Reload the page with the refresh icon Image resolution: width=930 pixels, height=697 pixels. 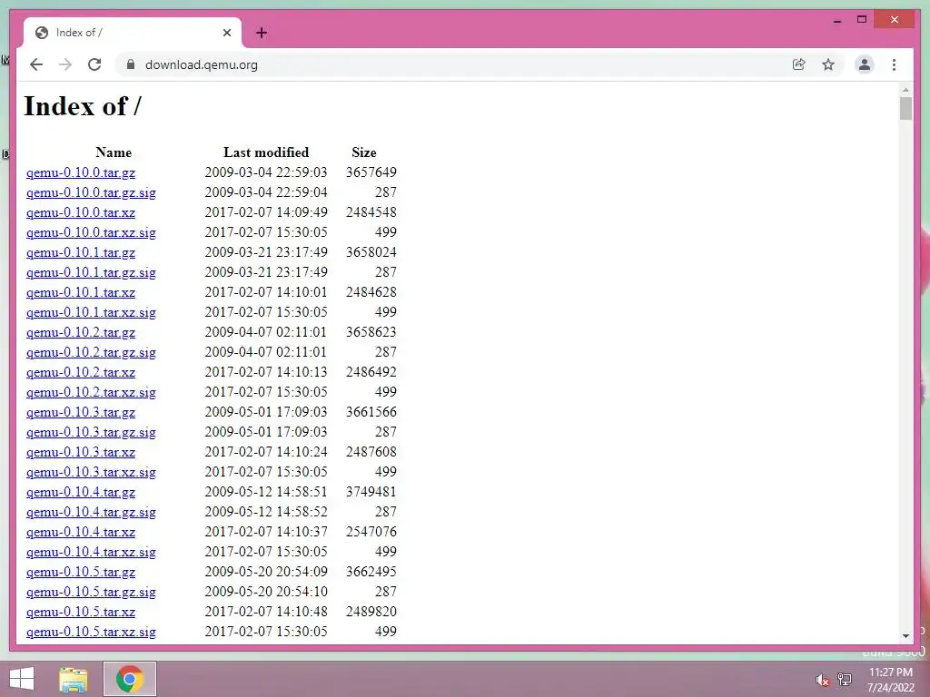click(94, 64)
